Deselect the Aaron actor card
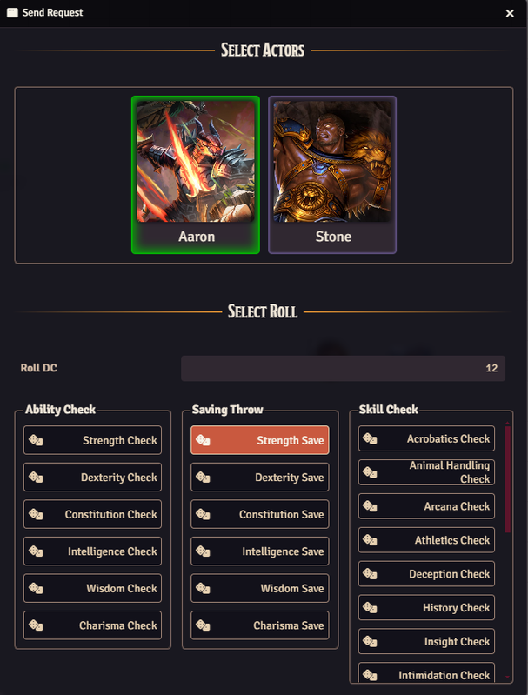 point(196,175)
